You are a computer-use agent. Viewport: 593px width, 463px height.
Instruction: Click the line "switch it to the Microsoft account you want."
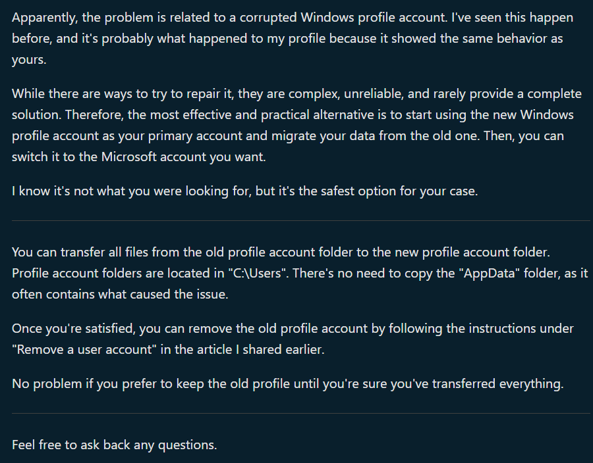click(x=139, y=157)
